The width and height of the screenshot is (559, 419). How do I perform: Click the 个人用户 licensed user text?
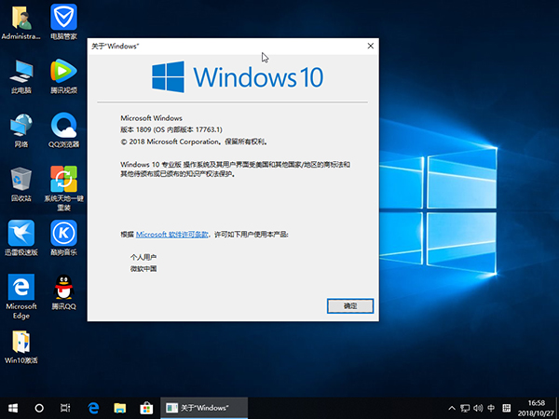coord(143,257)
